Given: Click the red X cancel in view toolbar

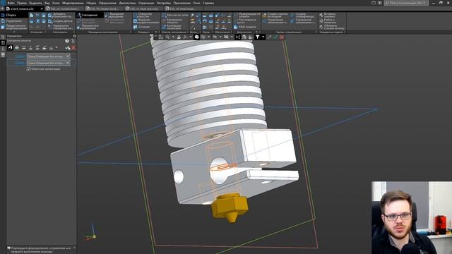Looking at the screenshot, I should point(282,37).
